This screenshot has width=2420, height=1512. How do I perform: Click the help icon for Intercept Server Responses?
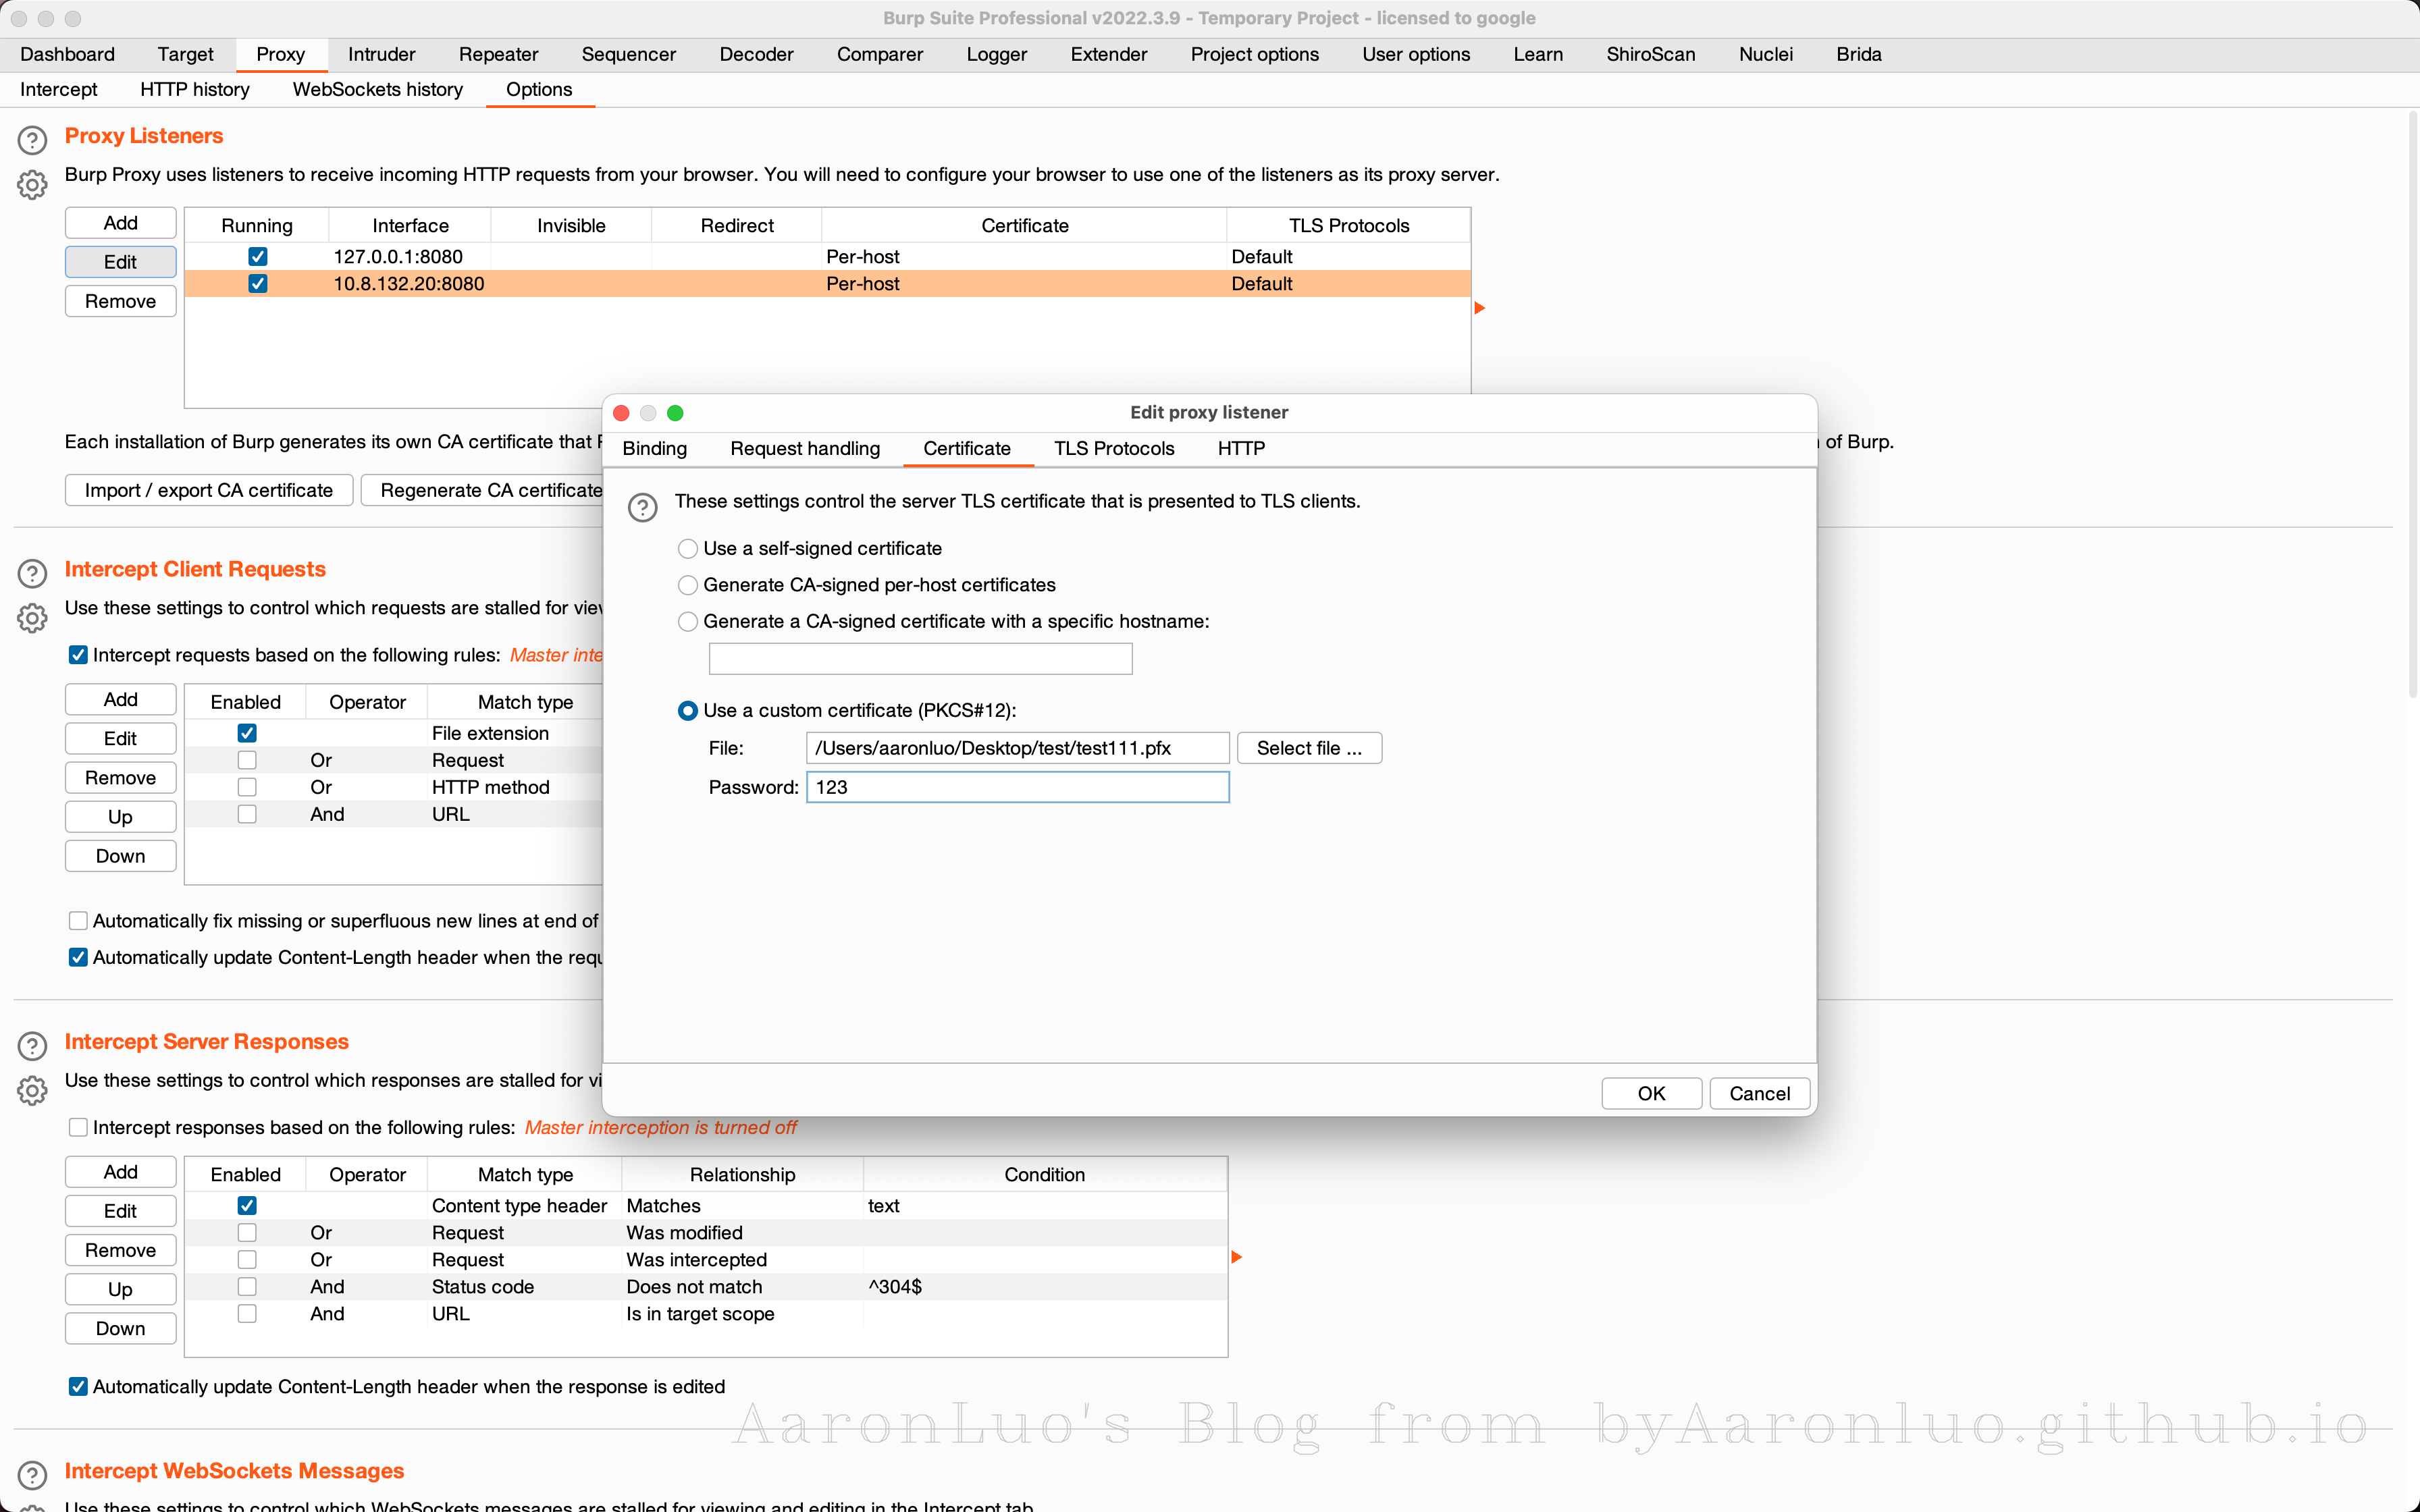point(32,1046)
